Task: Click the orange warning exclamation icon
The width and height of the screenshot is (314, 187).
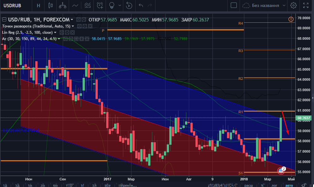Action: click(291, 19)
